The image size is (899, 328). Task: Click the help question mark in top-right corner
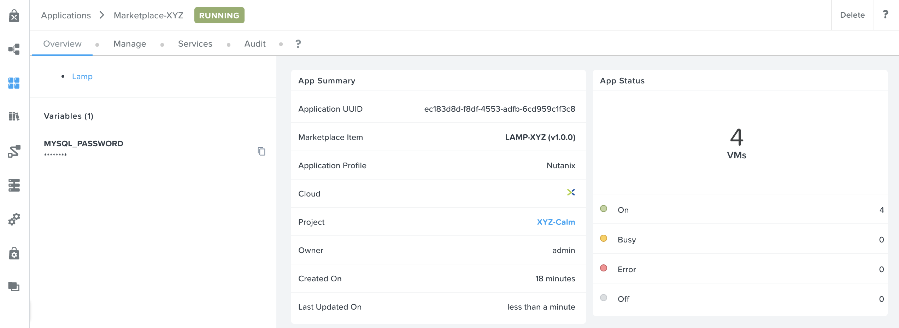pos(886,14)
